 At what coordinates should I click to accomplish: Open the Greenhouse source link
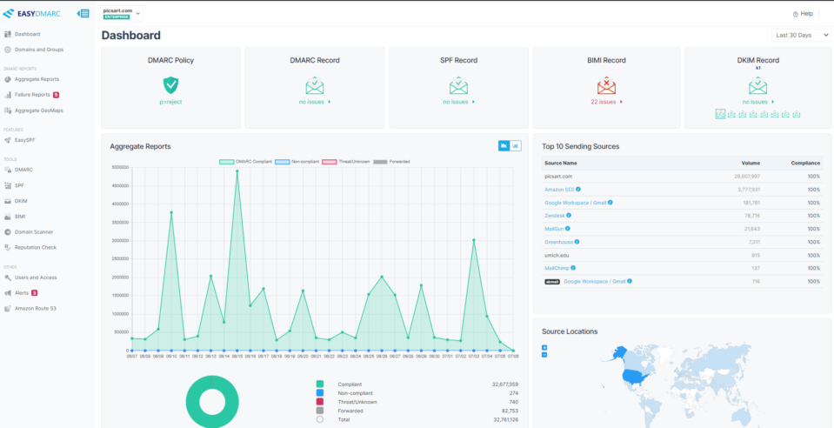[558, 242]
